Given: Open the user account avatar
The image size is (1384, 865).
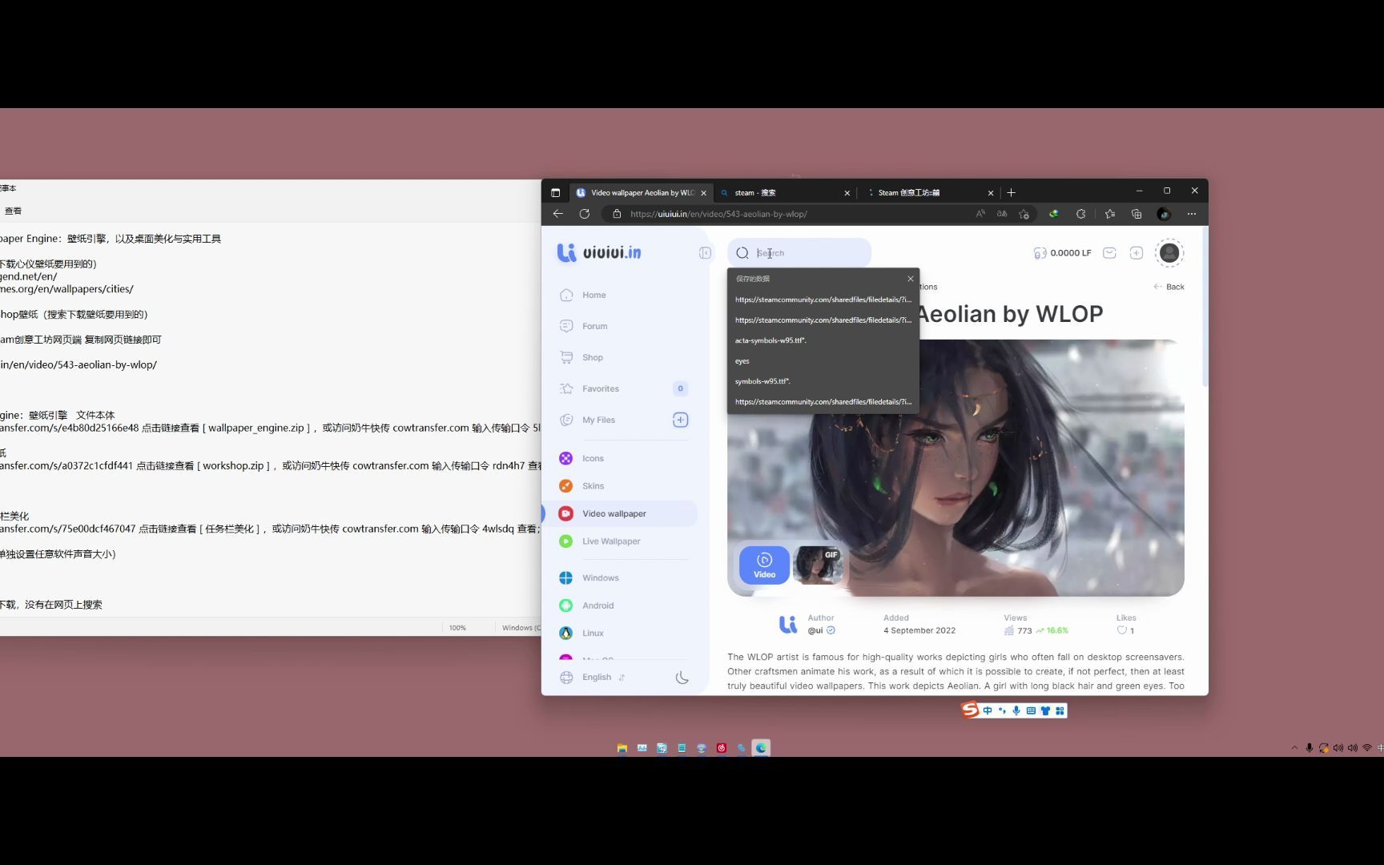Looking at the screenshot, I should coord(1169,253).
